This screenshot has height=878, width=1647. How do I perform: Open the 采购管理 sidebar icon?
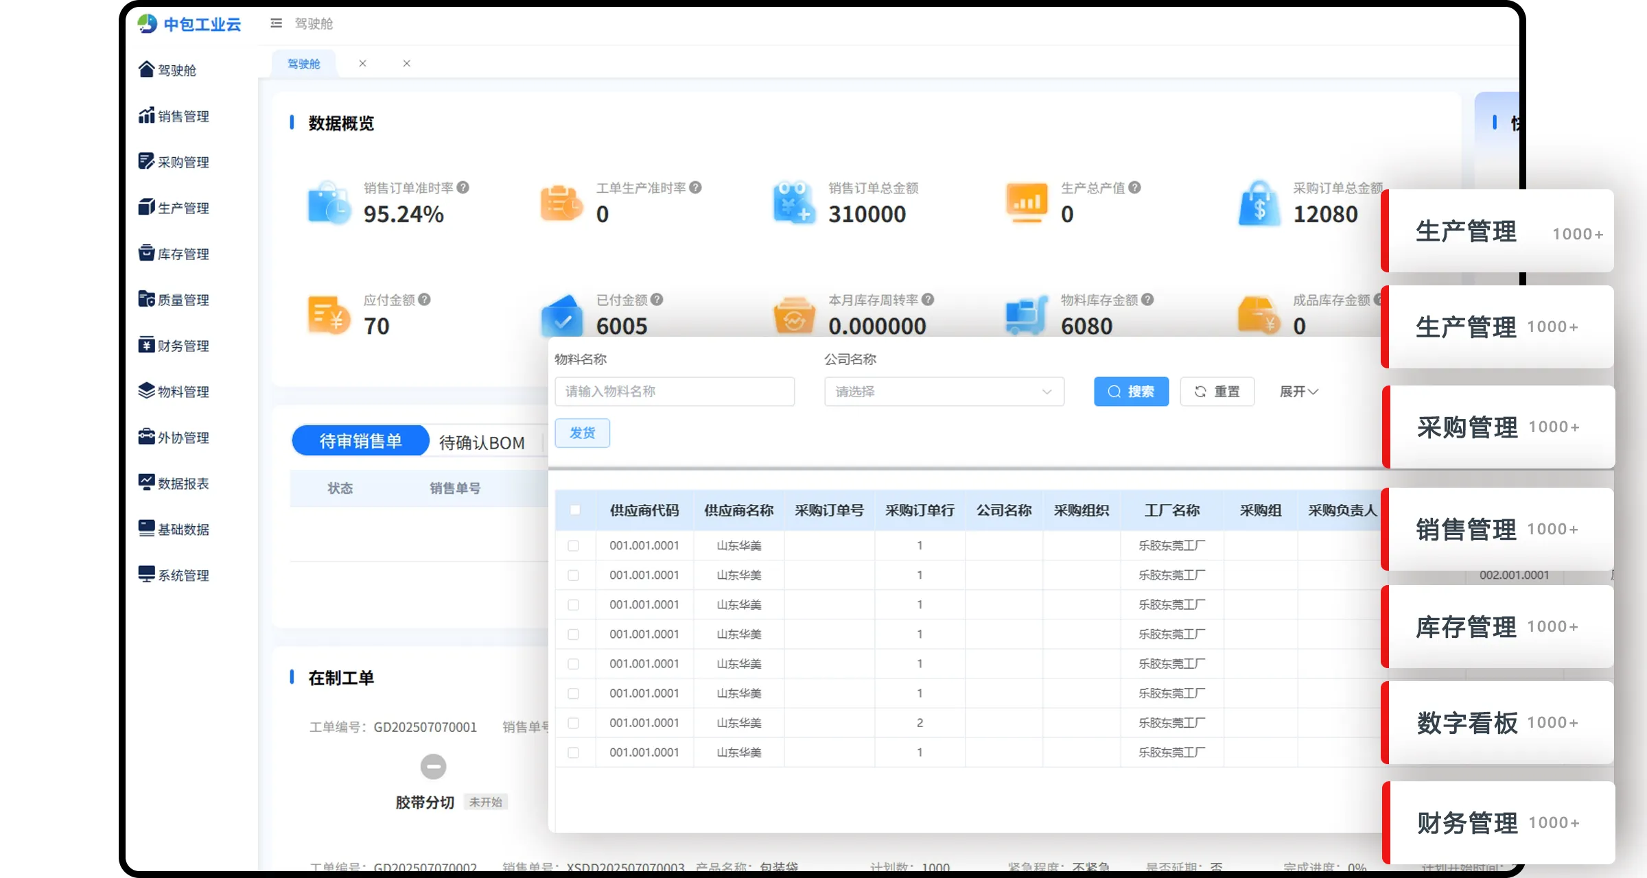(x=146, y=162)
